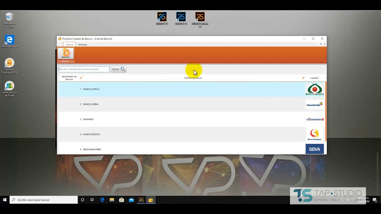Image resolution: width=381 pixels, height=214 pixels.
Task: Select the WEBDEV 25 desktop shortcut
Action: click(181, 18)
